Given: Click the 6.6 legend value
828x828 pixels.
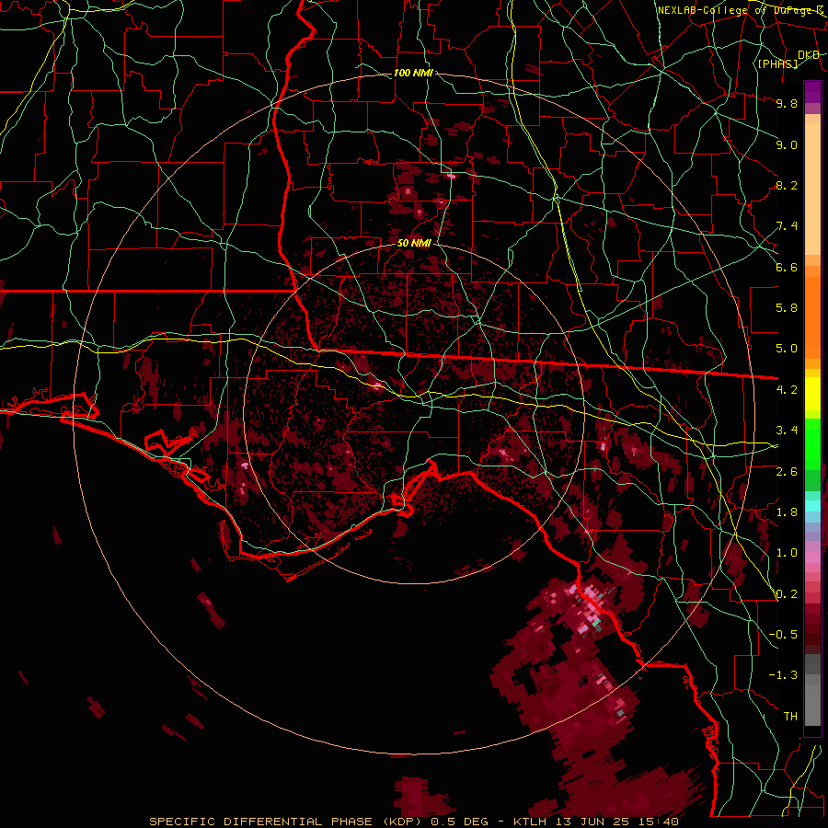Looking at the screenshot, I should pyautogui.click(x=787, y=267).
